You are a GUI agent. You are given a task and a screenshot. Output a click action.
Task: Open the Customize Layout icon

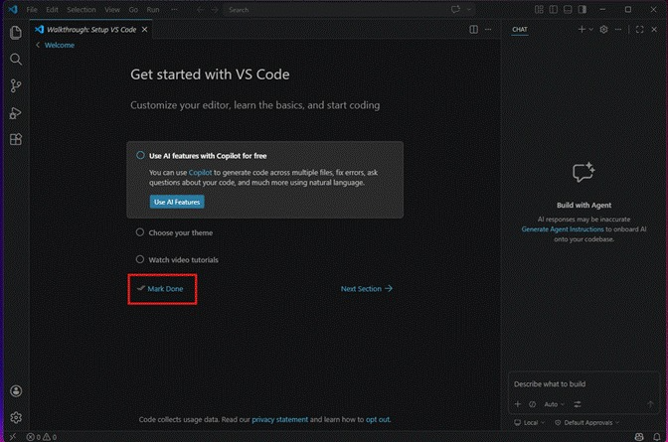[x=539, y=9]
